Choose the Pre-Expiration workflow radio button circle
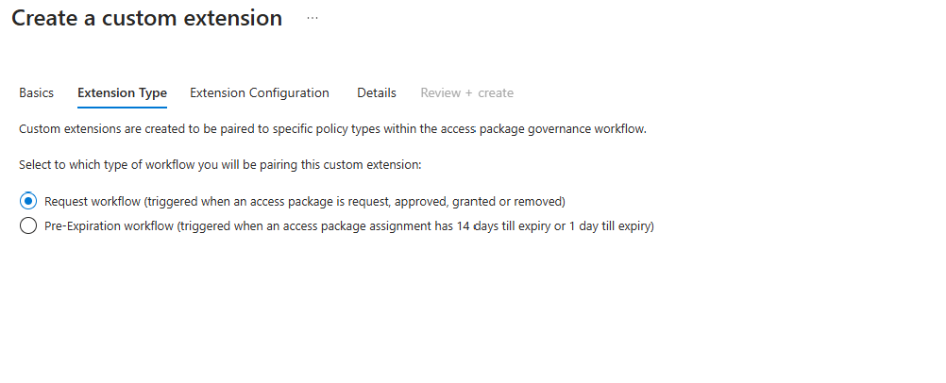Screen dimensions: 946x383 28,226
